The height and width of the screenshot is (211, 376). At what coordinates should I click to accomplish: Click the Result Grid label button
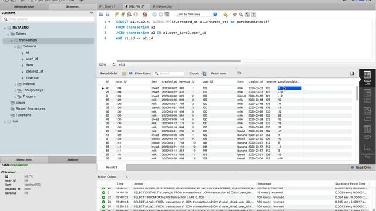[108, 73]
